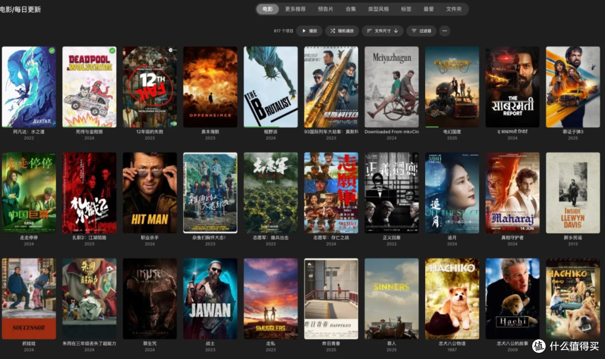Viewport: 605px width, 359px height.
Task: Click the 朱同在三年级丢失了超能力 title
Action: click(x=90, y=343)
